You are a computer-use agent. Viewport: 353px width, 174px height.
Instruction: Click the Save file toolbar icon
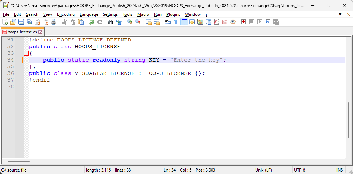[21, 22]
